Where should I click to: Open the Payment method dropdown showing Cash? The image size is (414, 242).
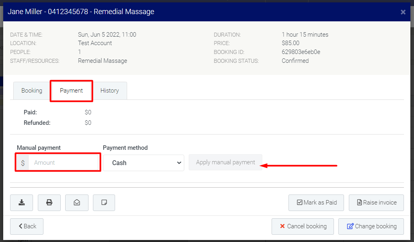[x=143, y=163]
